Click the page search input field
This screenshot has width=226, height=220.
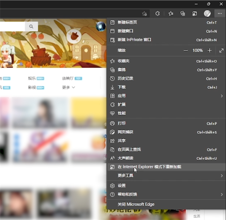point(12,26)
